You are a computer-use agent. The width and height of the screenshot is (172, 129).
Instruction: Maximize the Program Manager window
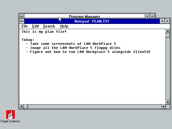[x=152, y=16]
